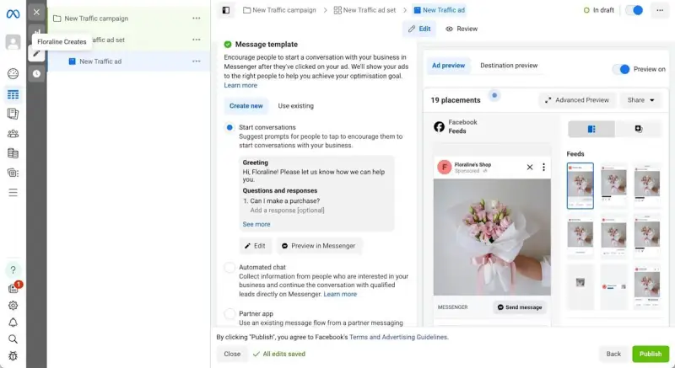675x368 pixels.
Task: Open the Destination preview tab
Action: [509, 66]
